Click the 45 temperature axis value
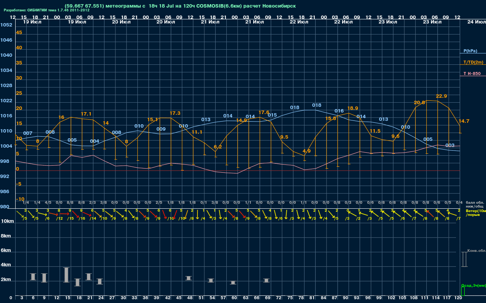The width and height of the screenshot is (486, 303). pyautogui.click(x=19, y=32)
